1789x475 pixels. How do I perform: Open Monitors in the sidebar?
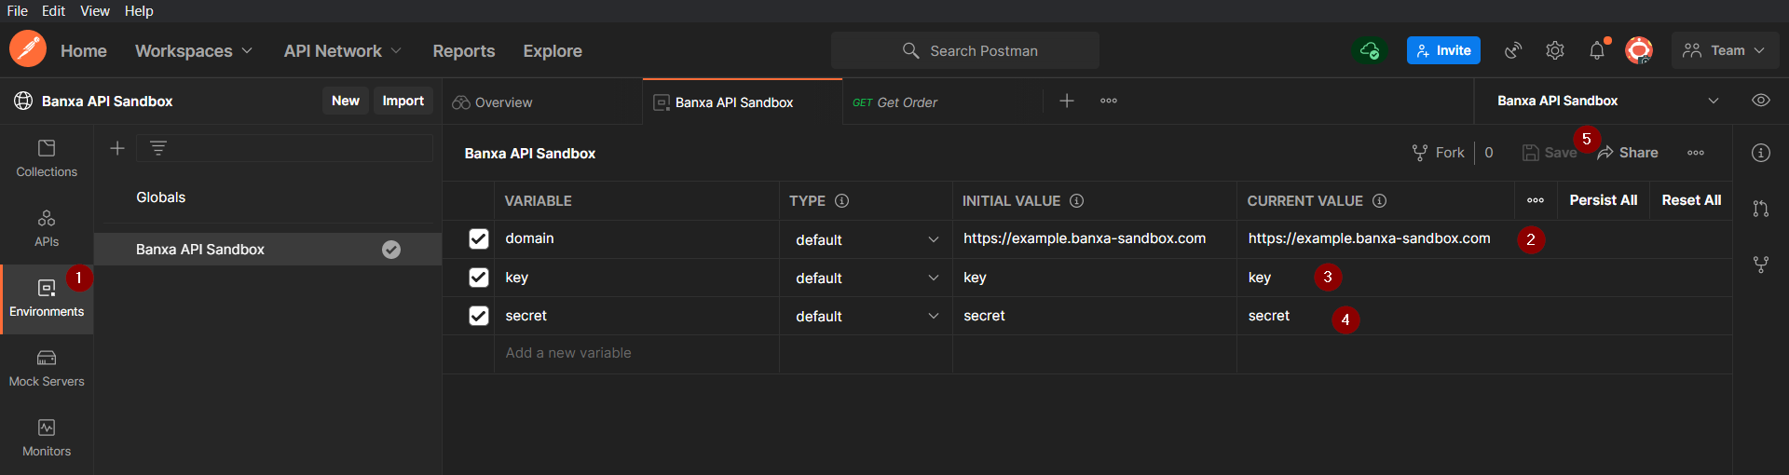[47, 438]
